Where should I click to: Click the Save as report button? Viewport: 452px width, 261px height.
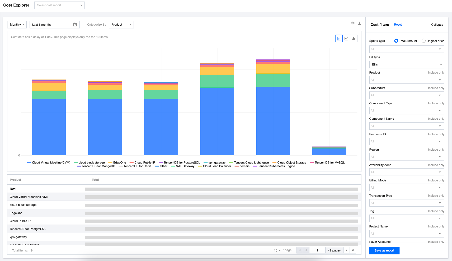coord(384,250)
